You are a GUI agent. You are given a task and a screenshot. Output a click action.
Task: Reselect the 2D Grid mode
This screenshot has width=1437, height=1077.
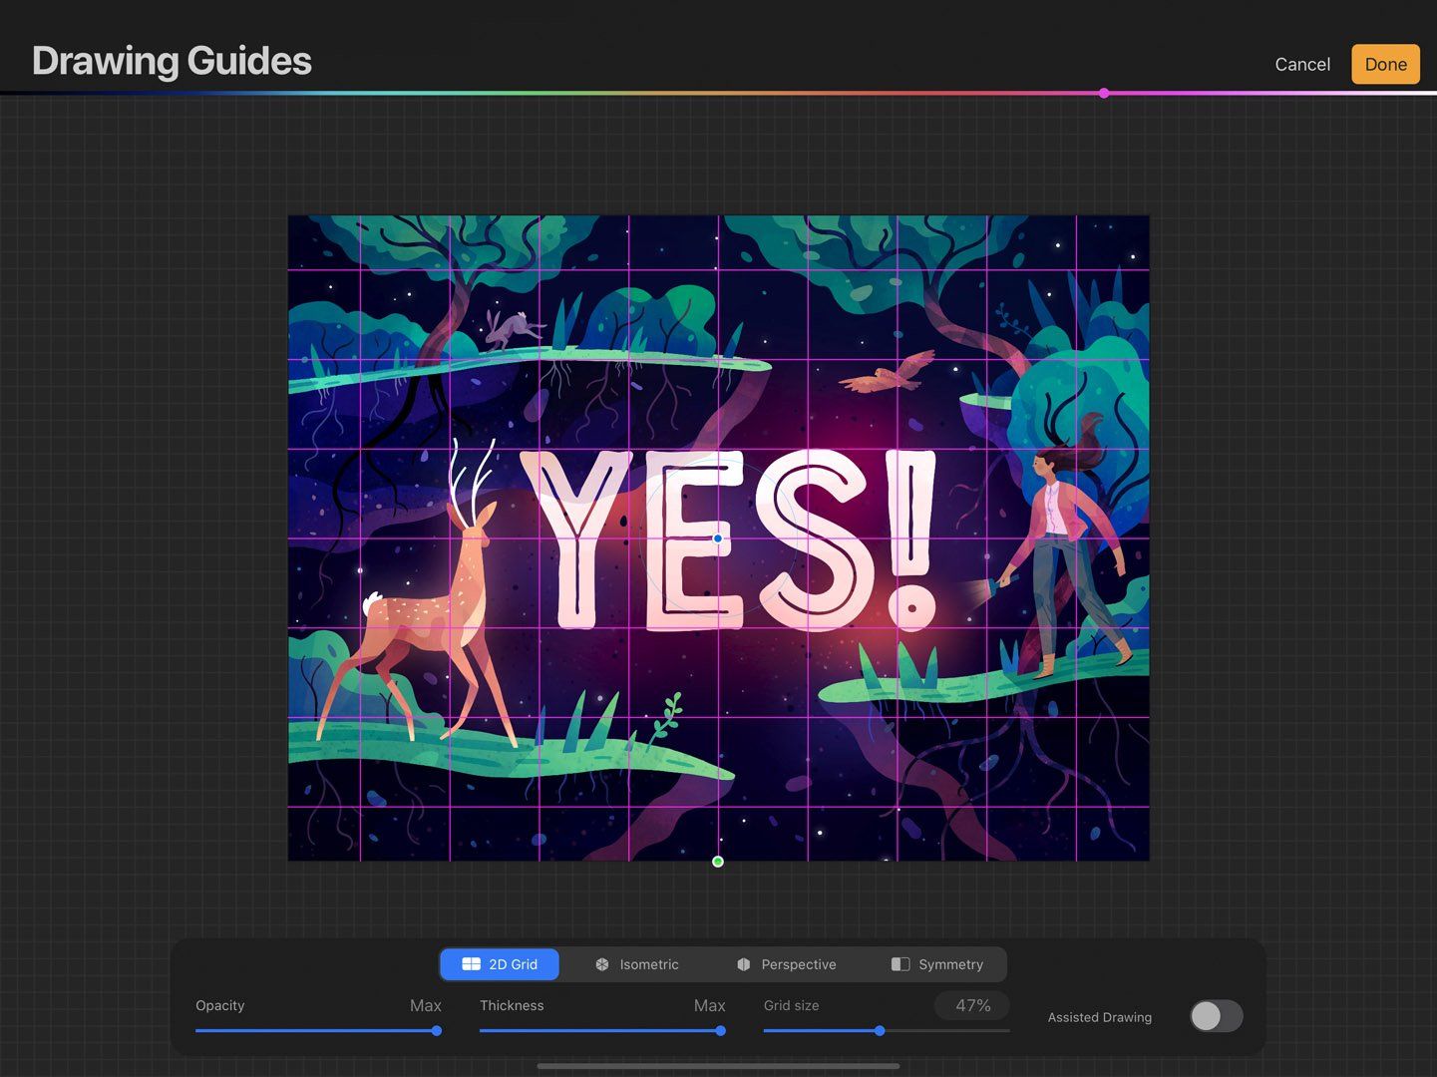click(x=500, y=964)
